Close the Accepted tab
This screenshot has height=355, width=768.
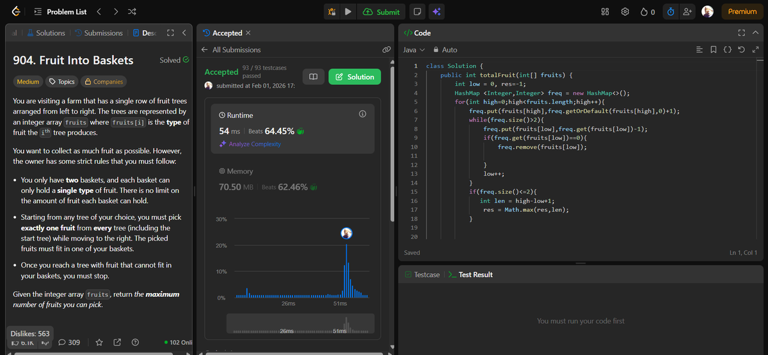click(x=248, y=33)
